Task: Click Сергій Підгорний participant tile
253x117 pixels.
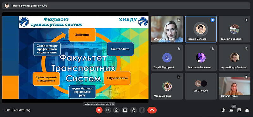Action: [167, 58]
